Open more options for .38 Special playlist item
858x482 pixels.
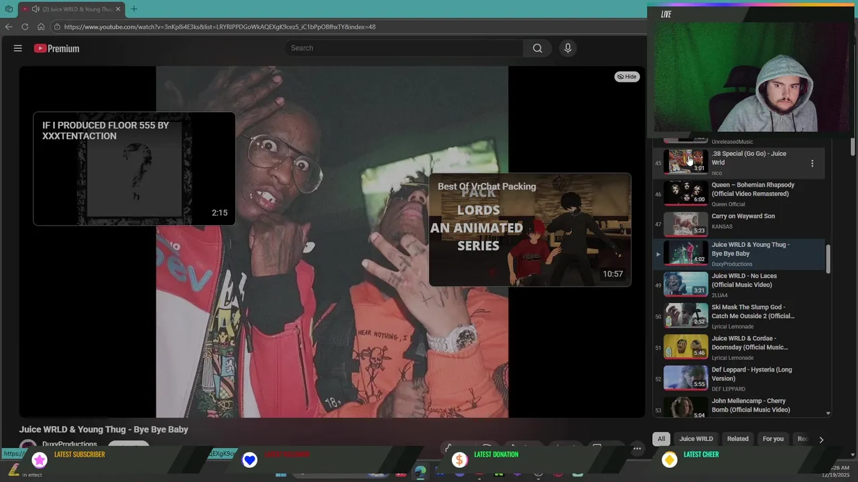[x=812, y=163]
